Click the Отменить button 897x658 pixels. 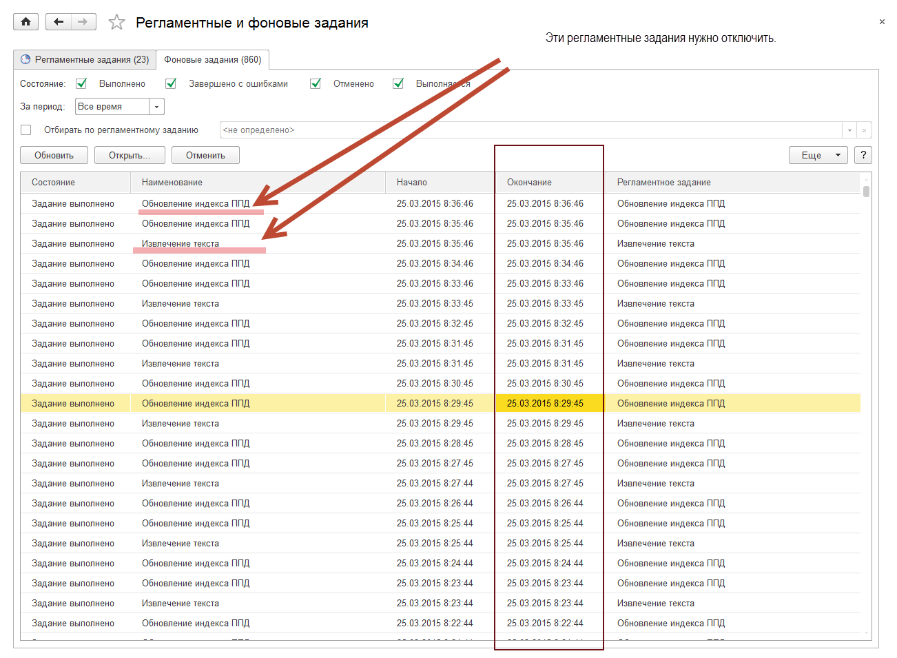(x=205, y=155)
